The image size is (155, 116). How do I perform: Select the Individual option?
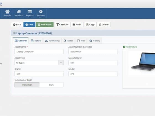pos(27,85)
